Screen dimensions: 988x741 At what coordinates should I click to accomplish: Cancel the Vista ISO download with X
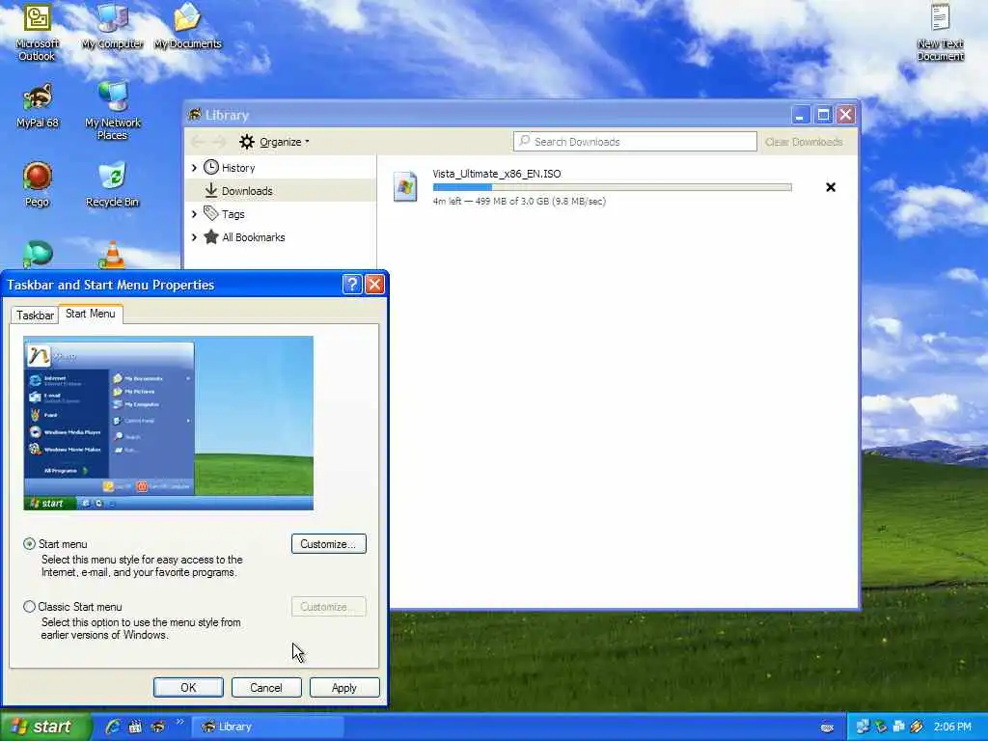(831, 187)
